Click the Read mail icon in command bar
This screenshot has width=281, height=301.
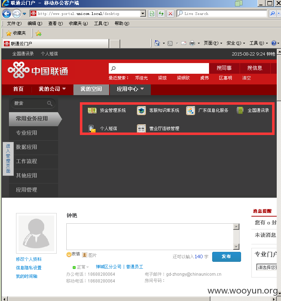[184, 43]
